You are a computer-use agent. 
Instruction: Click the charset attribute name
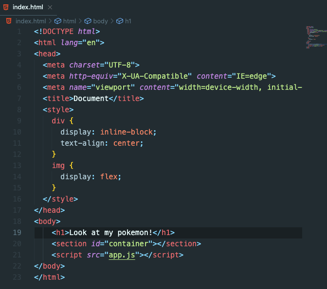pos(85,65)
